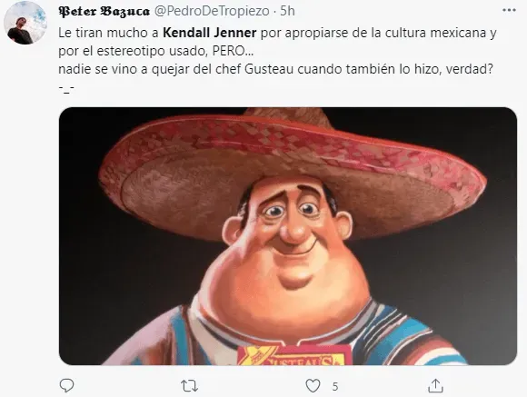Select the bold Kendall Jenner text

pyautogui.click(x=210, y=33)
